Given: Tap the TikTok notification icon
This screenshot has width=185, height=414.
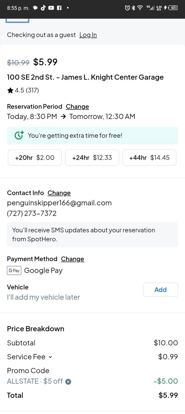Looking at the screenshot, I should point(43,8).
